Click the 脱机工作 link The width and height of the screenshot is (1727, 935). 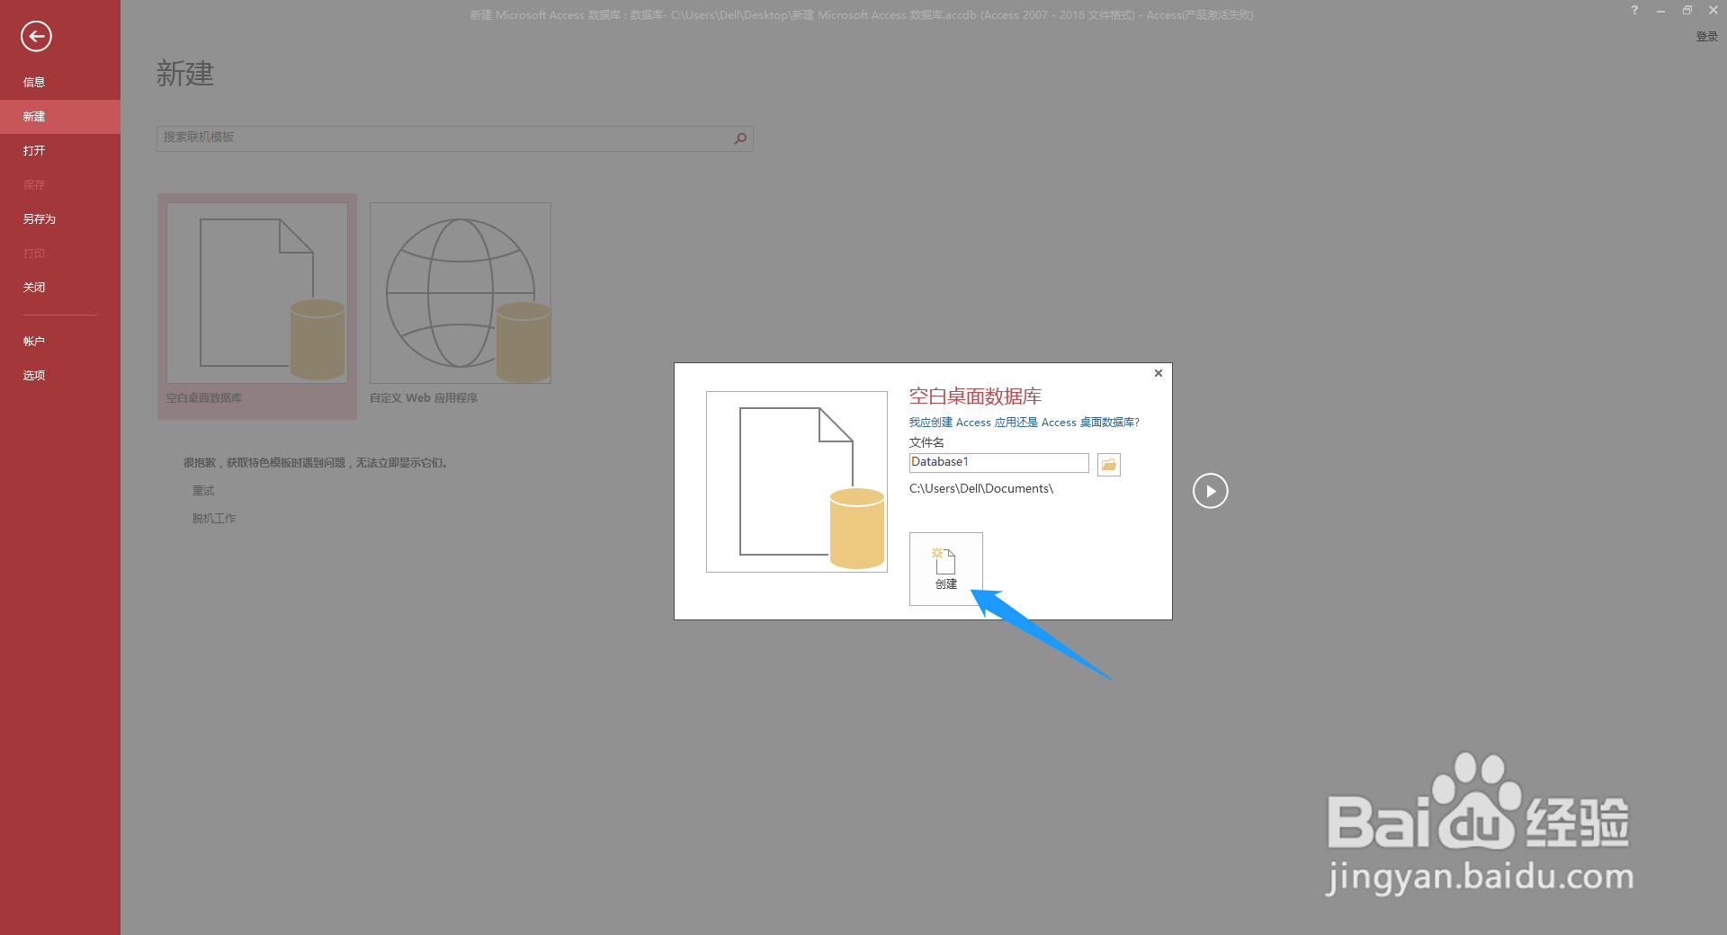point(214,519)
